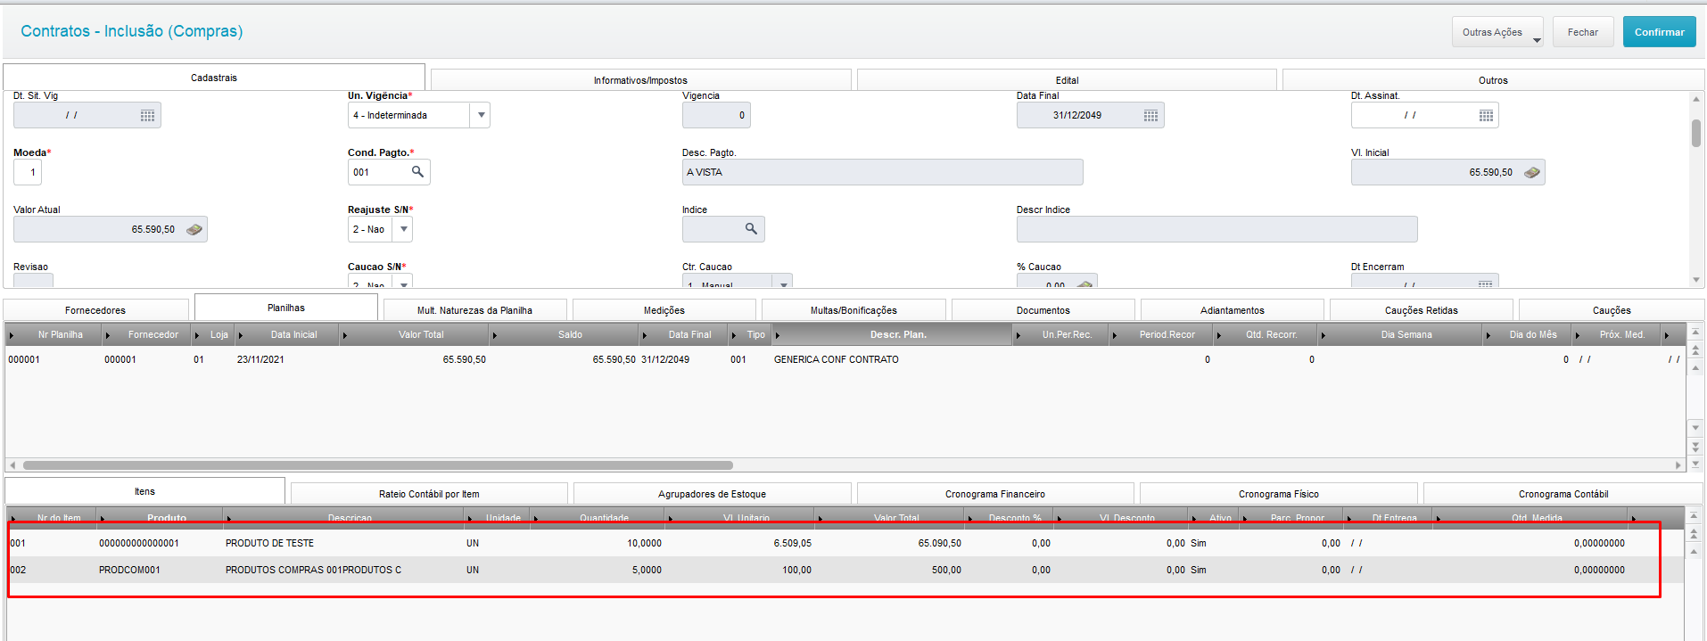Switch to the Informativos/Impostos tab
The height and width of the screenshot is (641, 1707).
[x=640, y=80]
